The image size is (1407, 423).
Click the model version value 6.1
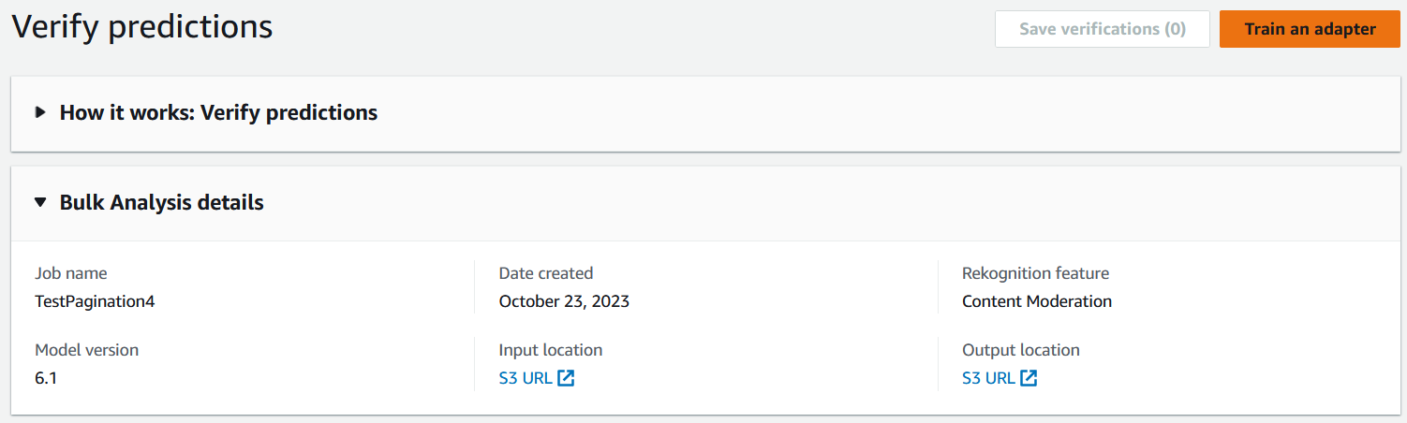(46, 378)
